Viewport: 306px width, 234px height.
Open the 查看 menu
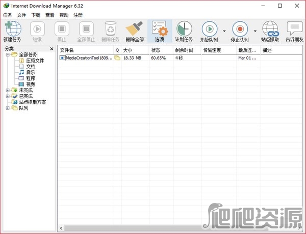(x=50, y=15)
